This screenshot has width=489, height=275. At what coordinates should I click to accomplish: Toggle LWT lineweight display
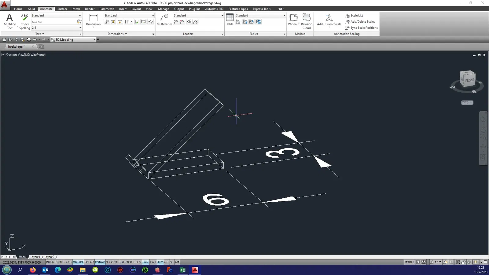[x=153, y=262]
